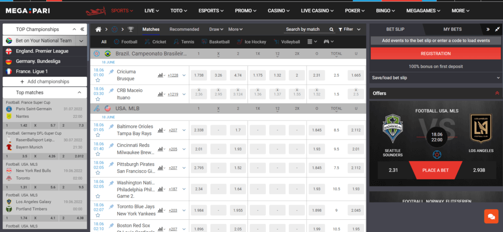This screenshot has height=232, width=503.
Task: Expand bet slip to full screen icon
Action: coord(497,29)
